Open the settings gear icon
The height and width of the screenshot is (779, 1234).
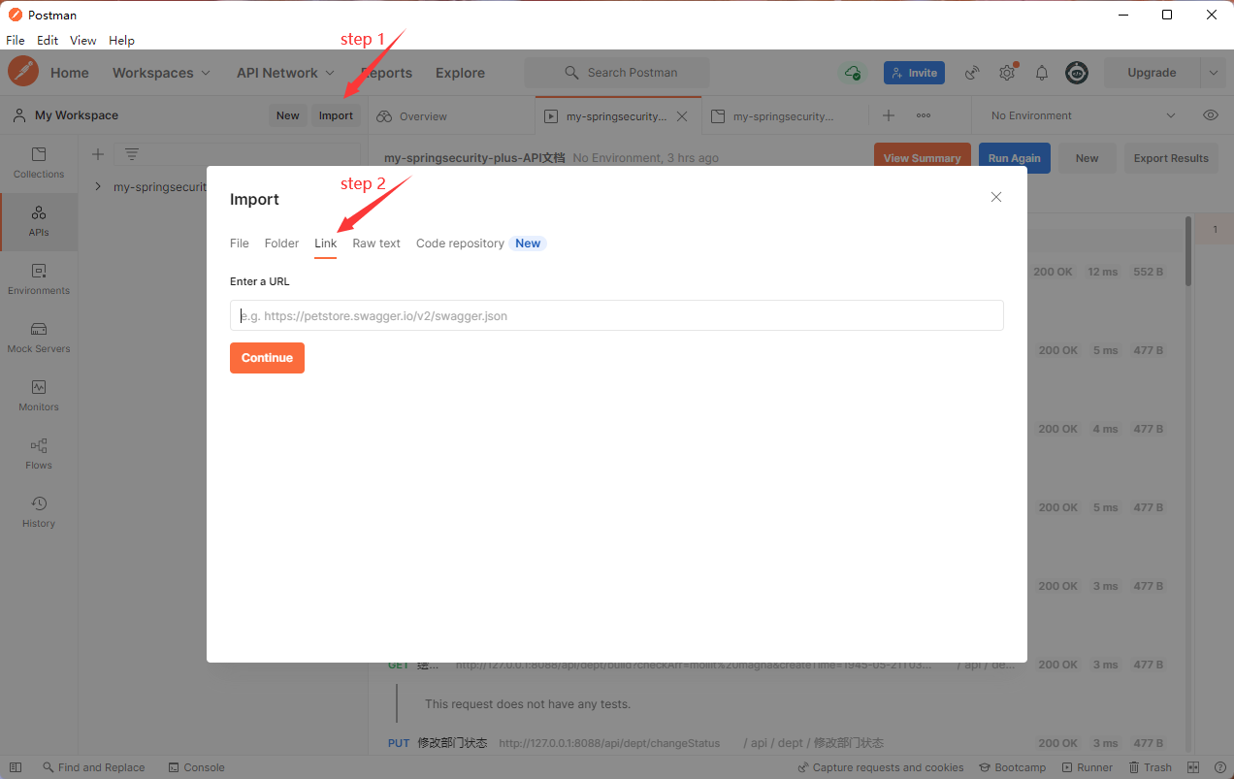1007,73
